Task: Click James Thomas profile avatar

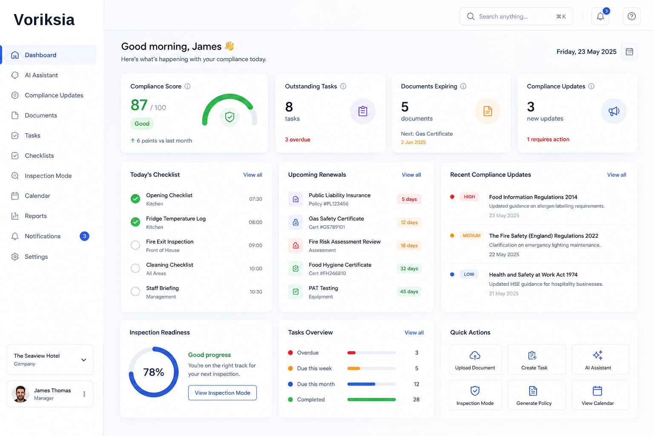Action: coord(20,394)
